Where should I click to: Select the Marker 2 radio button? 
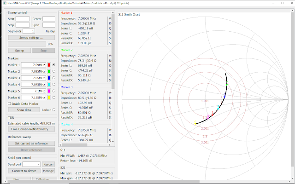click(x=54, y=71)
